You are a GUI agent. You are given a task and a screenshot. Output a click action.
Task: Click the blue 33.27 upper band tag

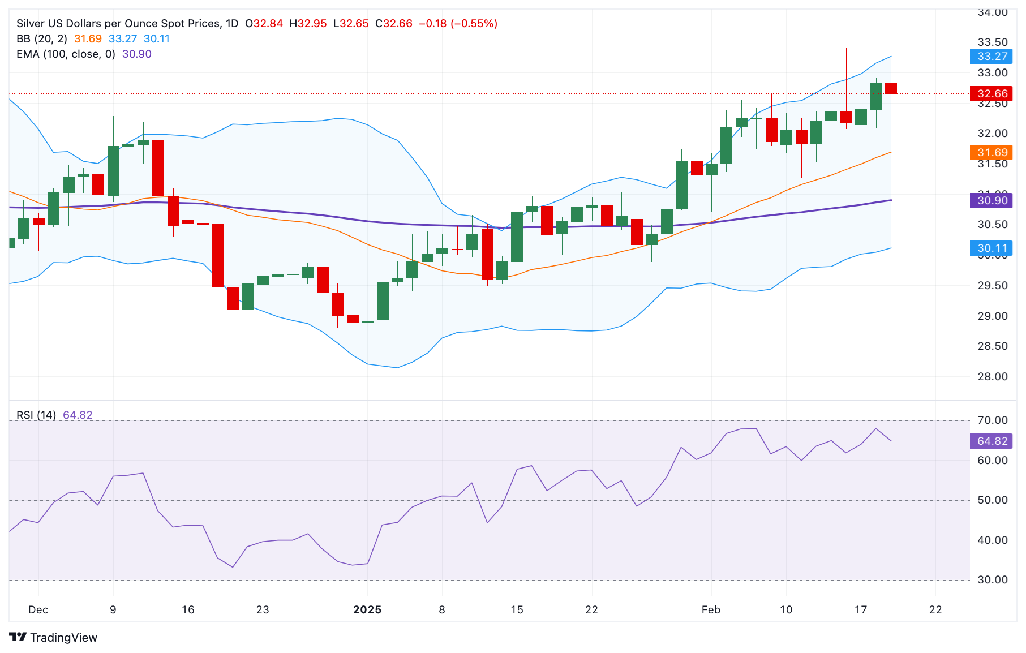pos(992,56)
